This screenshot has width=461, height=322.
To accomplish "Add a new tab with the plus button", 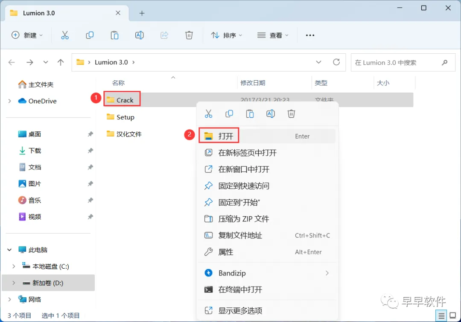I will click(142, 13).
